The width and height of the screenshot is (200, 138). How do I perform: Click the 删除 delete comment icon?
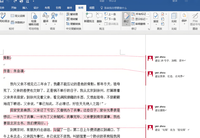99,16
